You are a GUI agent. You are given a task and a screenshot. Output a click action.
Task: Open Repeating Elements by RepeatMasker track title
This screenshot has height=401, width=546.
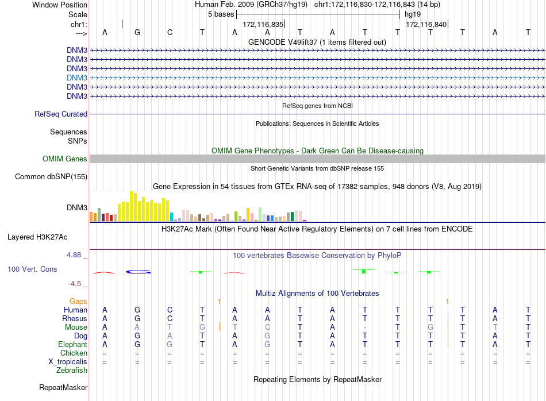317,379
